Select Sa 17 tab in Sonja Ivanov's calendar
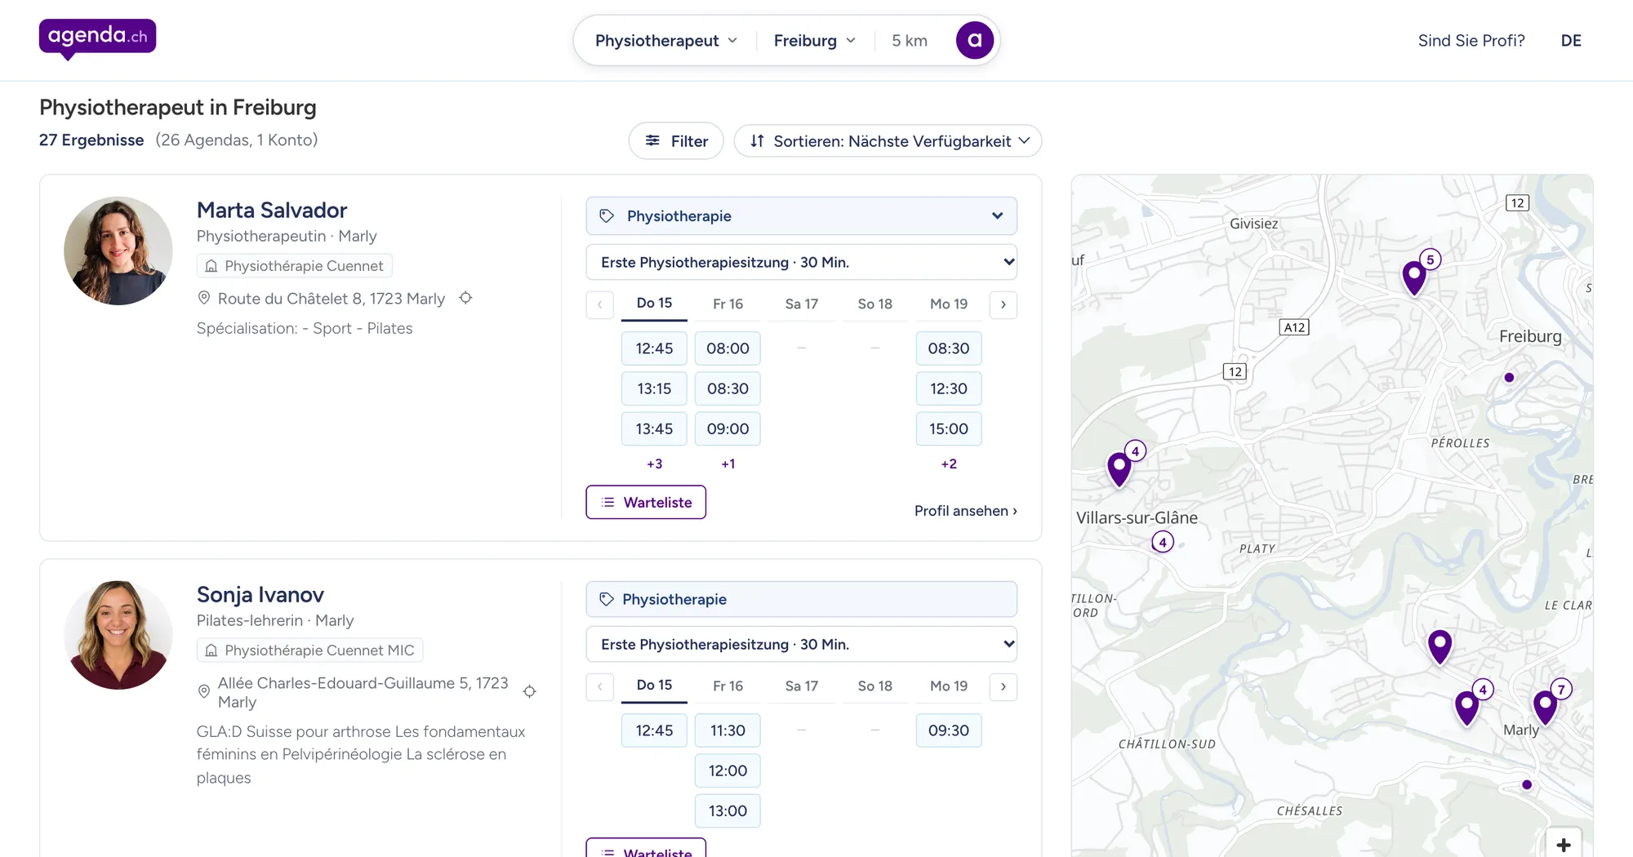Viewport: 1633px width, 857px height. pyautogui.click(x=801, y=686)
